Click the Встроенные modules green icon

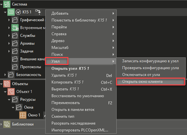click(x=15, y=28)
